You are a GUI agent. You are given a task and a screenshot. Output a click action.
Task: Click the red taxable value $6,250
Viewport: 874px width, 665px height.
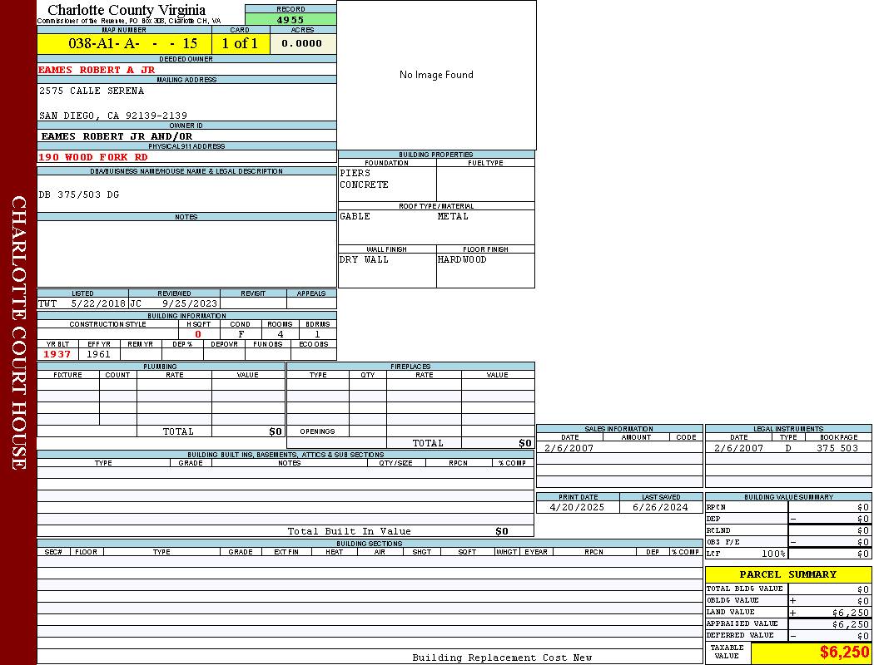coord(844,653)
